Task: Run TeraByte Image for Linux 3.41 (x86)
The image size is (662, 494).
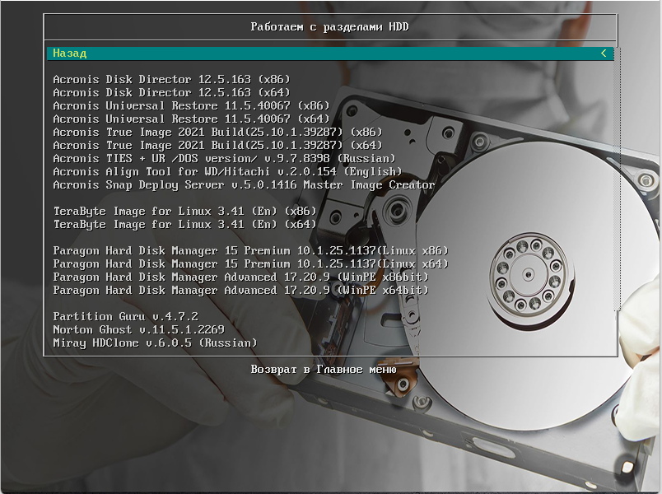Action: pos(184,212)
